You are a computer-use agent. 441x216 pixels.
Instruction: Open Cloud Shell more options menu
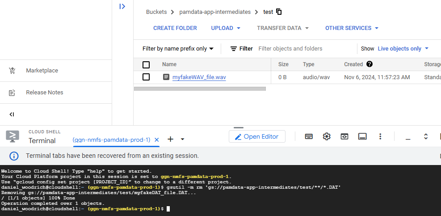point(380,136)
